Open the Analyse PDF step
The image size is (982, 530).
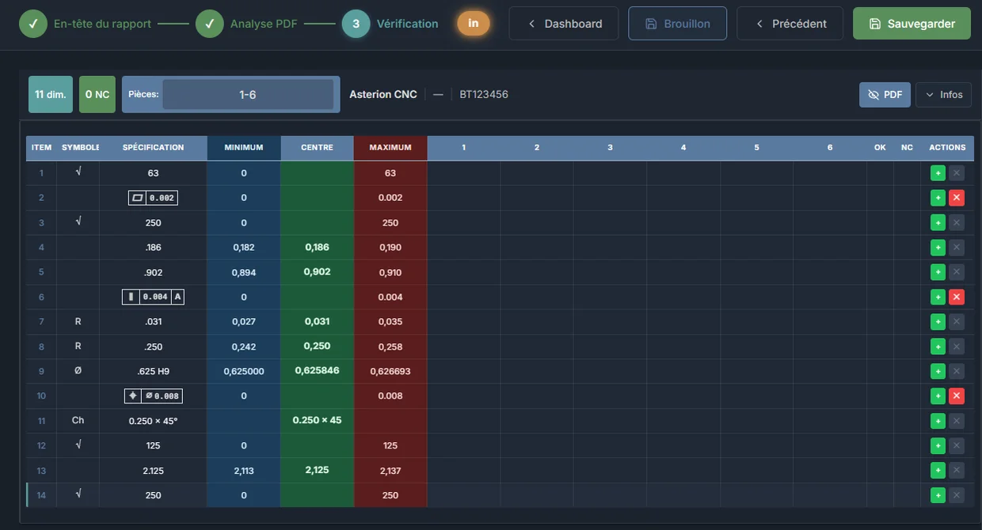pyautogui.click(x=247, y=24)
